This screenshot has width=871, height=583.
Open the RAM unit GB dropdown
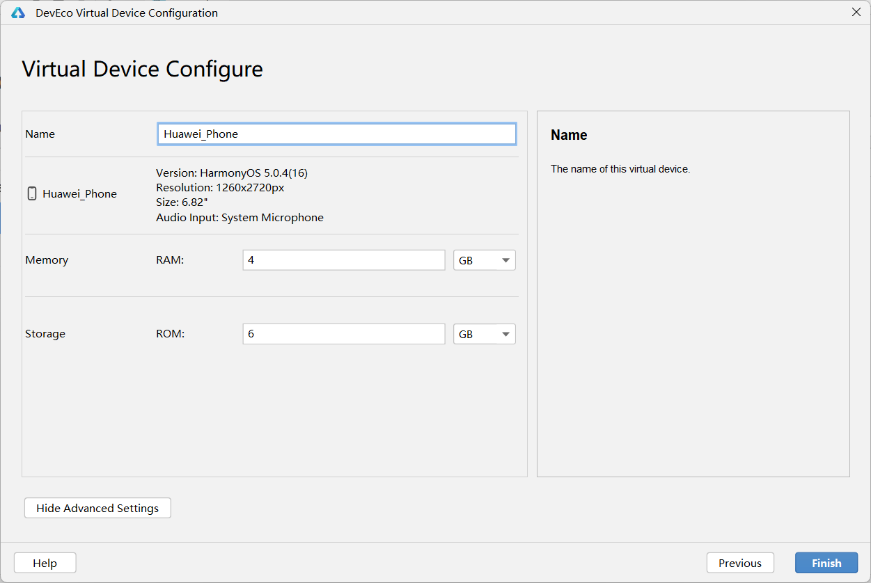(485, 260)
